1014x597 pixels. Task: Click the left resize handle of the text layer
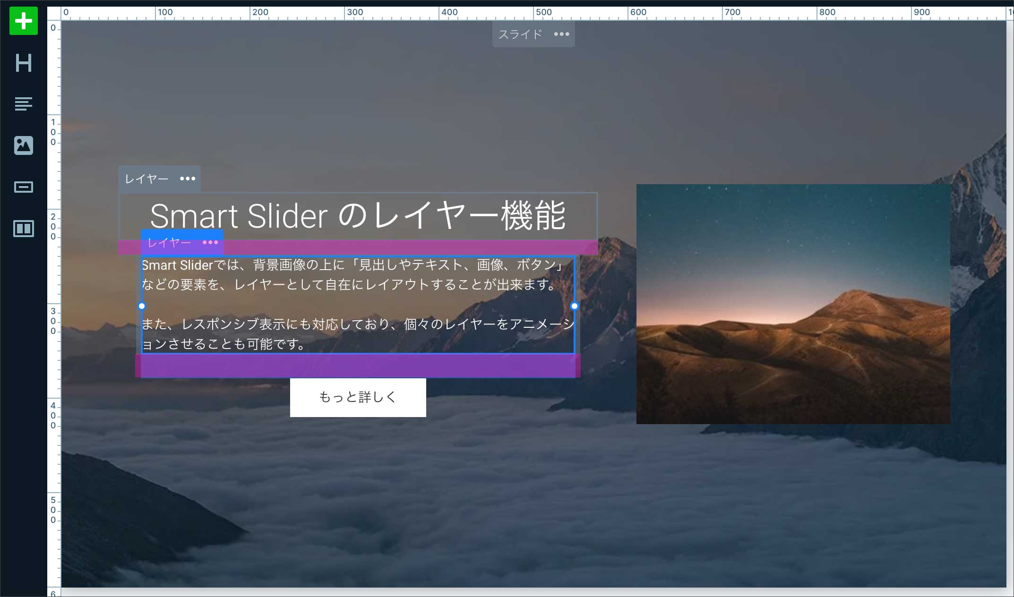click(142, 306)
